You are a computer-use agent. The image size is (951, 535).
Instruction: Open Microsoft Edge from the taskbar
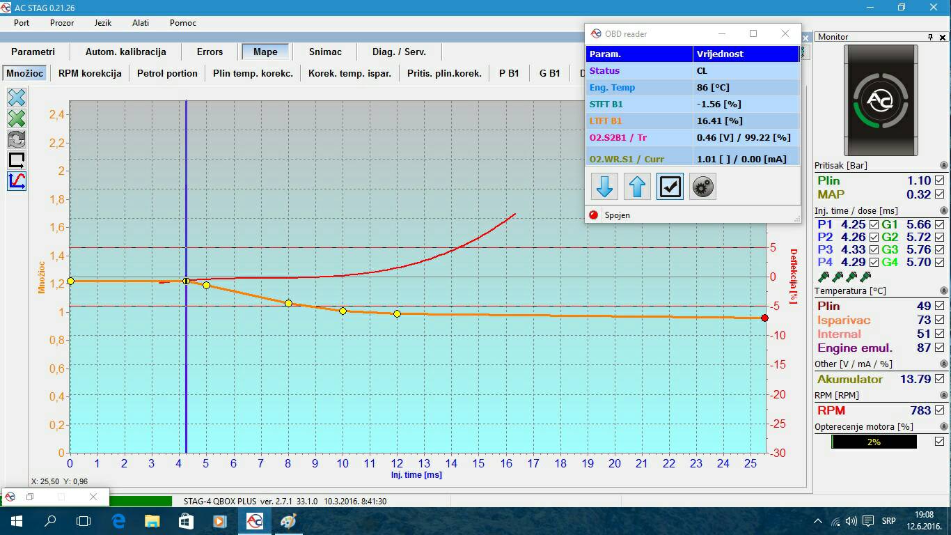(118, 520)
